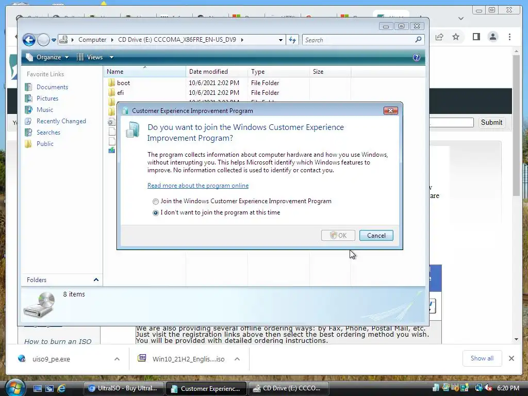Expand the Folders pane chevron
This screenshot has width=528, height=396.
coord(96,280)
